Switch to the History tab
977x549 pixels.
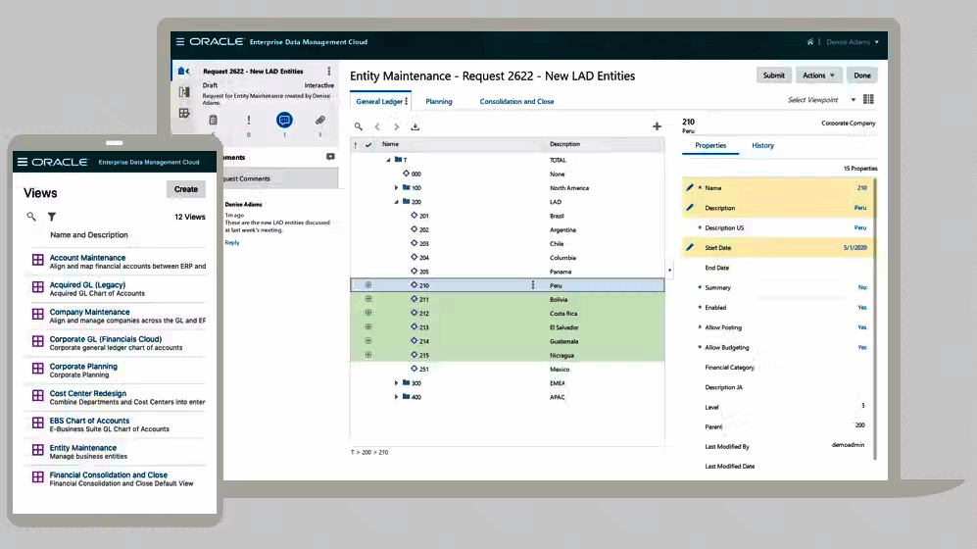[762, 146]
